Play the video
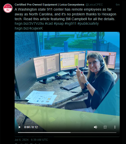This screenshot has width=126, height=144. [x=19, y=127]
